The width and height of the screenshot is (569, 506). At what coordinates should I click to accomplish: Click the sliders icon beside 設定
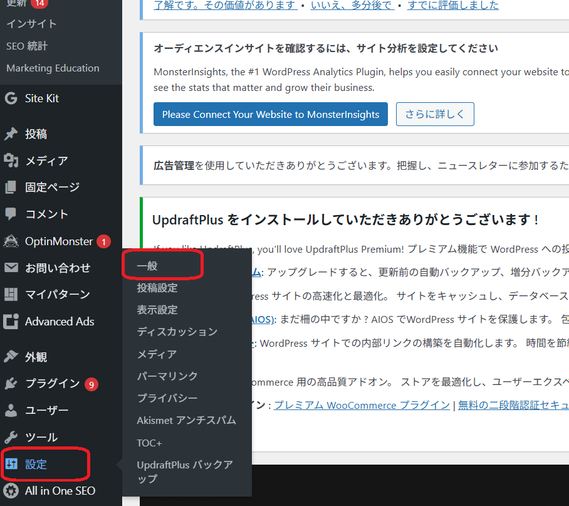click(11, 463)
